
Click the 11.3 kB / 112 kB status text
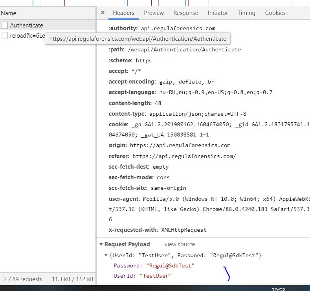click(x=72, y=279)
